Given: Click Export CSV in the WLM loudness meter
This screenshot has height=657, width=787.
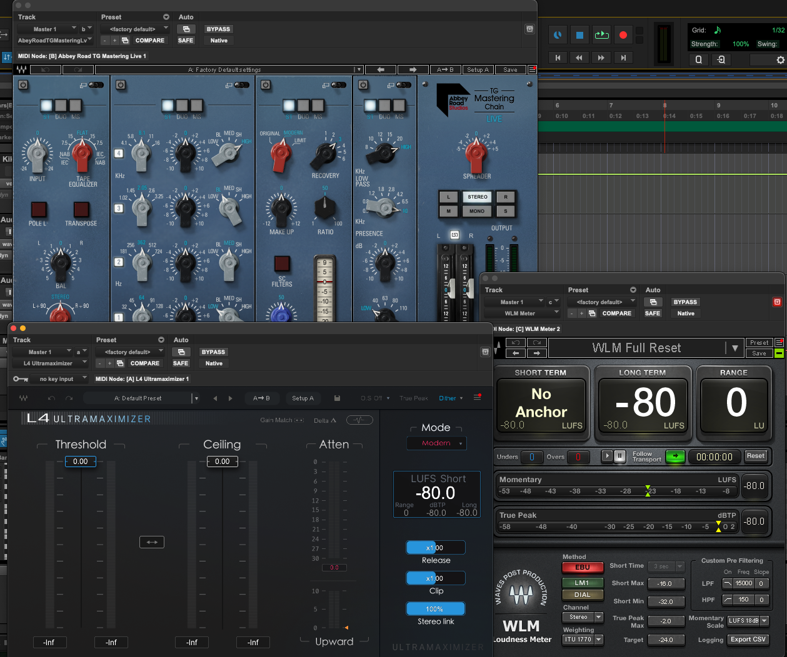Looking at the screenshot, I should coord(748,639).
